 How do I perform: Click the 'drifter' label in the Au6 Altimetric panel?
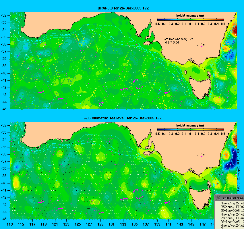pos(201,154)
